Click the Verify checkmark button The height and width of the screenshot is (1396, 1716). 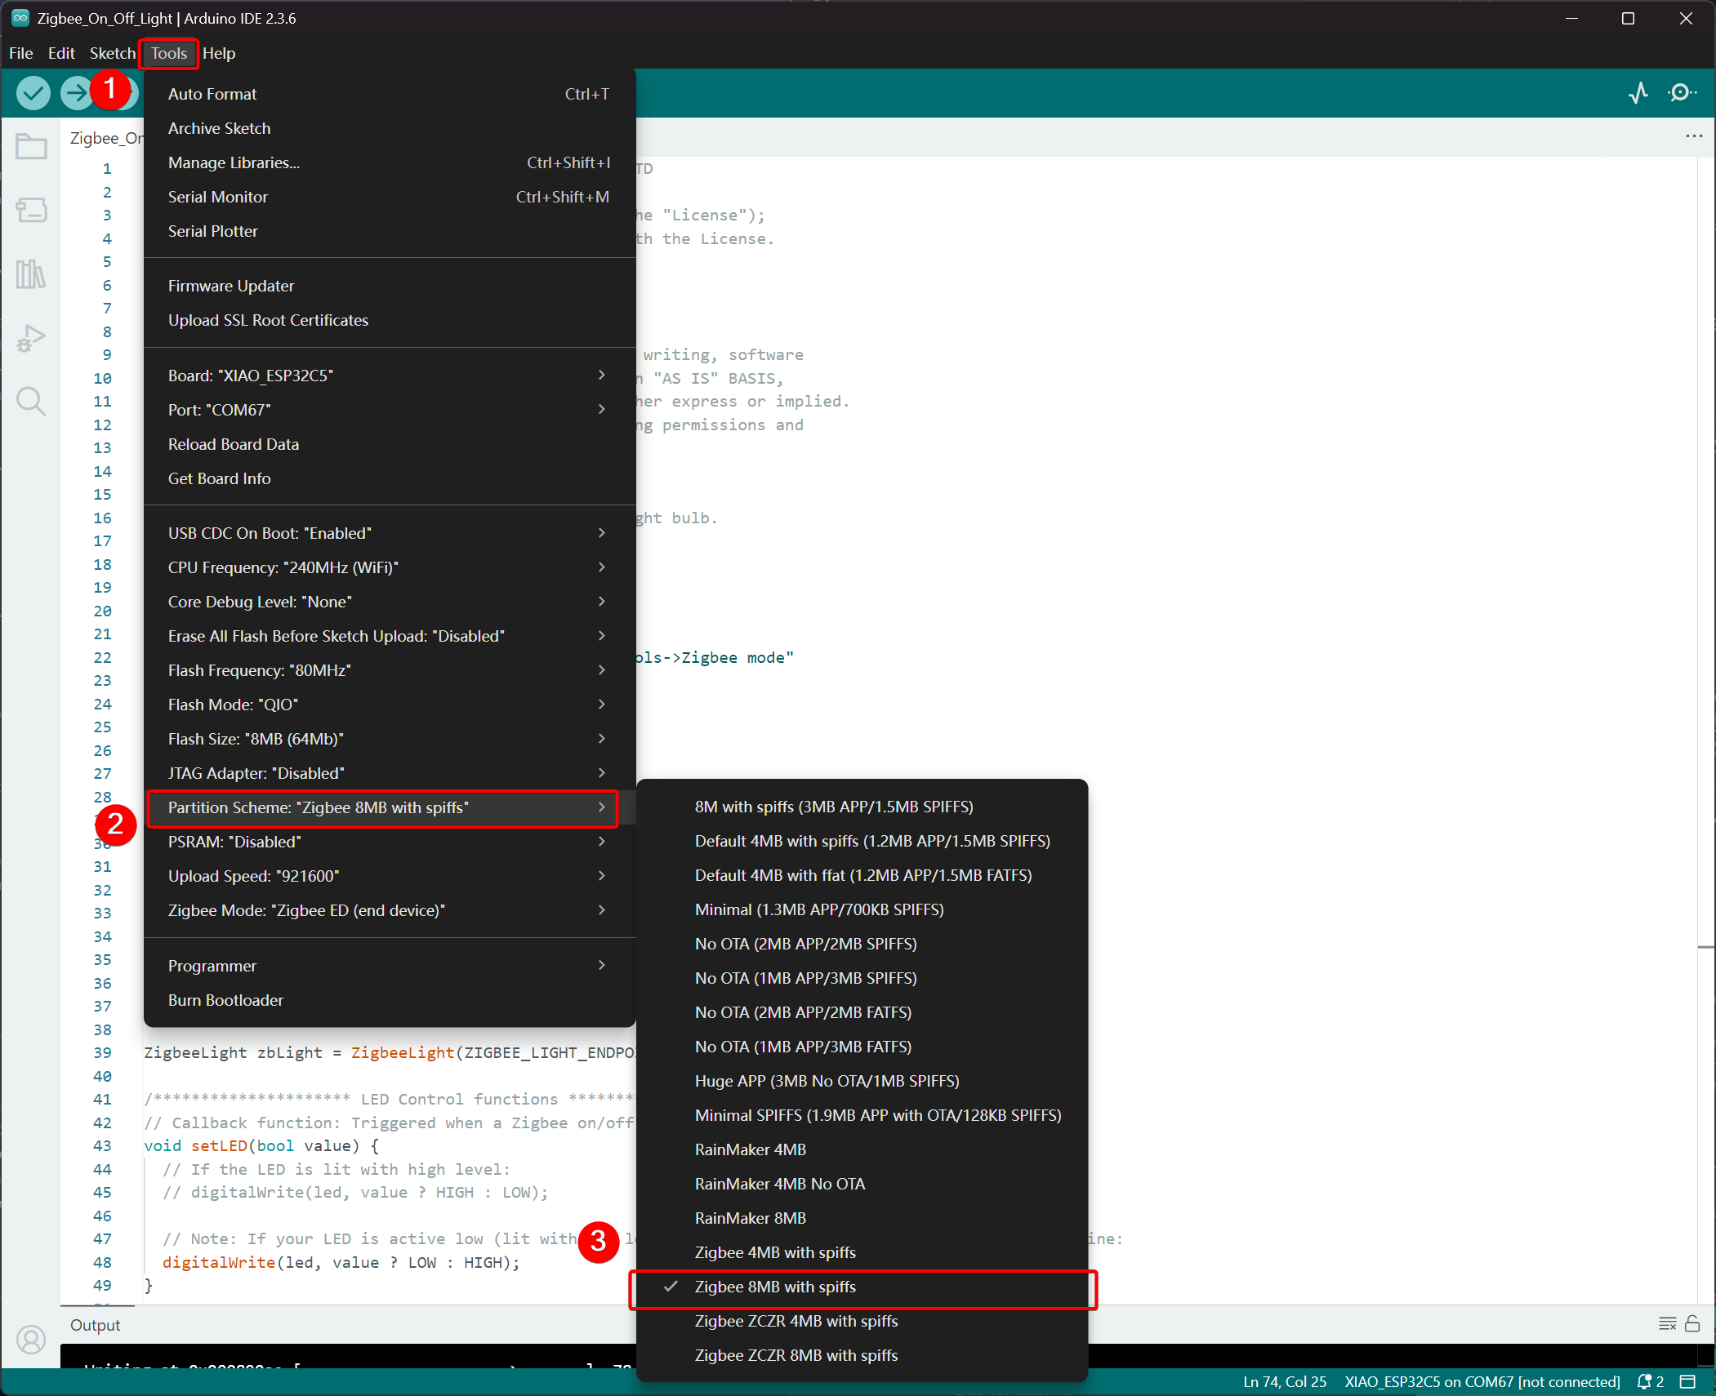coord(33,93)
